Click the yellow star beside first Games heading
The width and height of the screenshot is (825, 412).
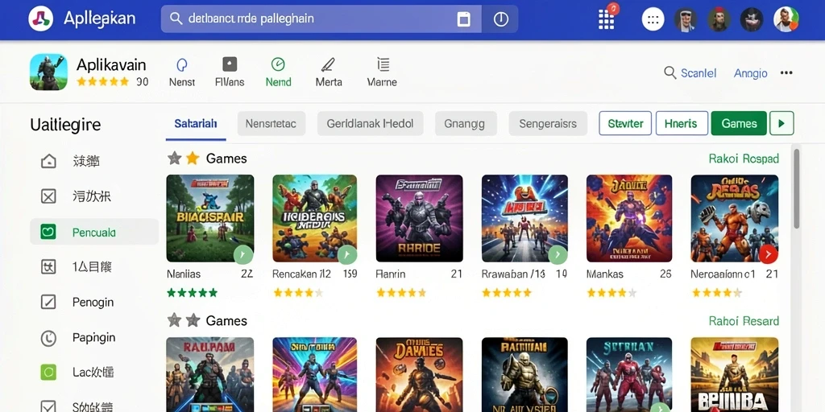pyautogui.click(x=193, y=159)
